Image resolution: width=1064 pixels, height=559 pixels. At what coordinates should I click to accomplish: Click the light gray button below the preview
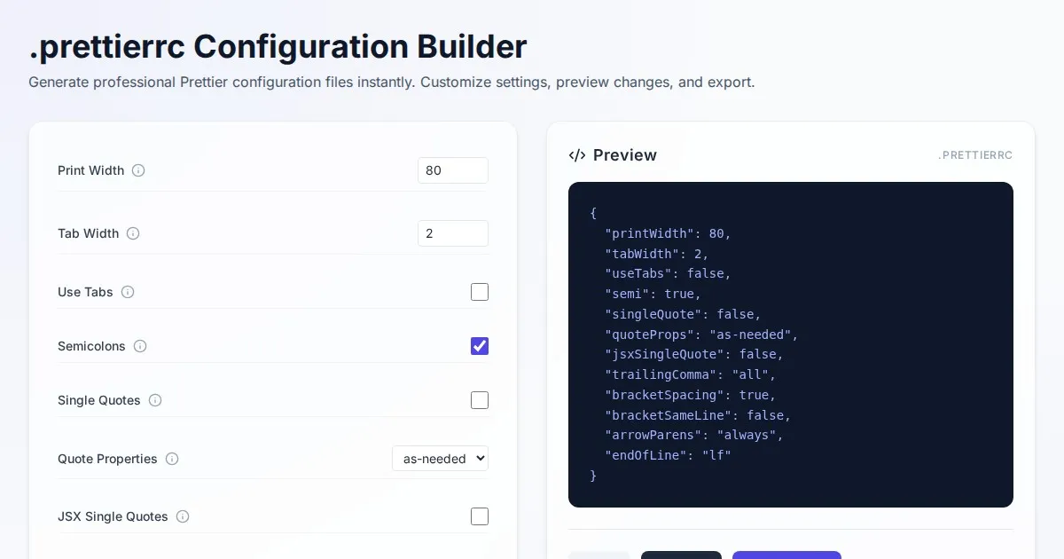pyautogui.click(x=599, y=555)
